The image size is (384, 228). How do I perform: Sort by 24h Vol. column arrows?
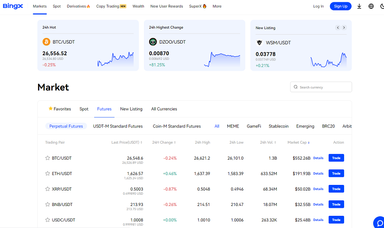click(275, 142)
